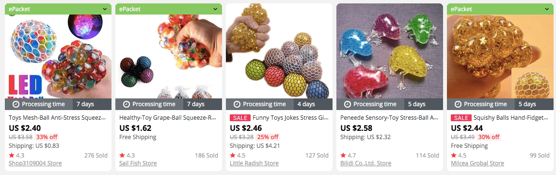Click clock icon on Healthy-Toy Grape-Ball processing bar

click(x=127, y=104)
